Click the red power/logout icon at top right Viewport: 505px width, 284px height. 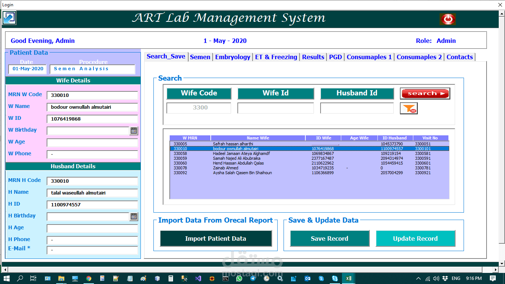click(448, 18)
